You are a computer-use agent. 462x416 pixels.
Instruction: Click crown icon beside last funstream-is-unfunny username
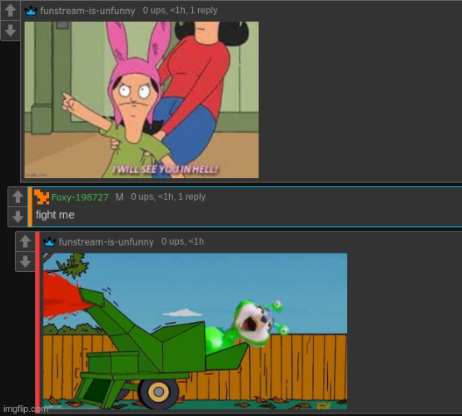pyautogui.click(x=49, y=242)
